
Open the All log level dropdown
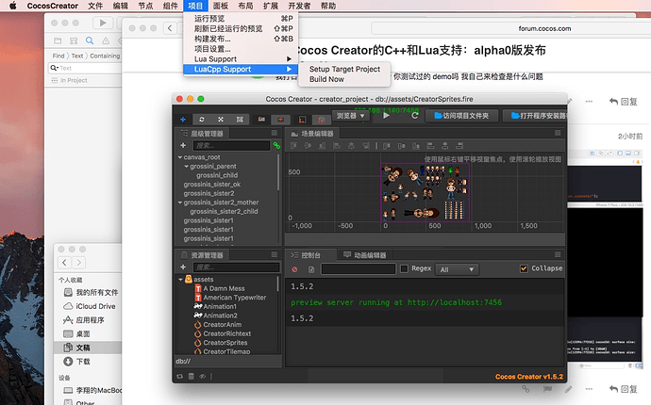457,269
